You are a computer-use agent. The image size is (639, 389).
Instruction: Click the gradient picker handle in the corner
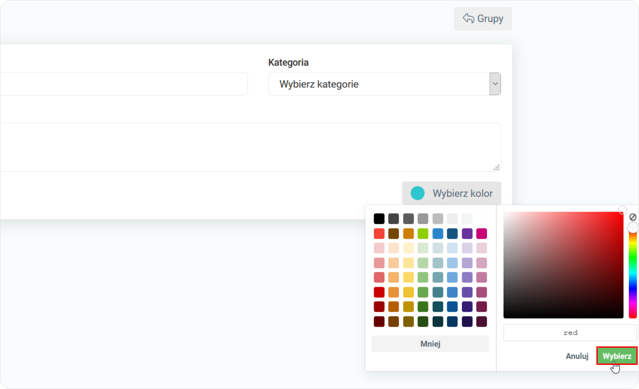[x=622, y=210]
